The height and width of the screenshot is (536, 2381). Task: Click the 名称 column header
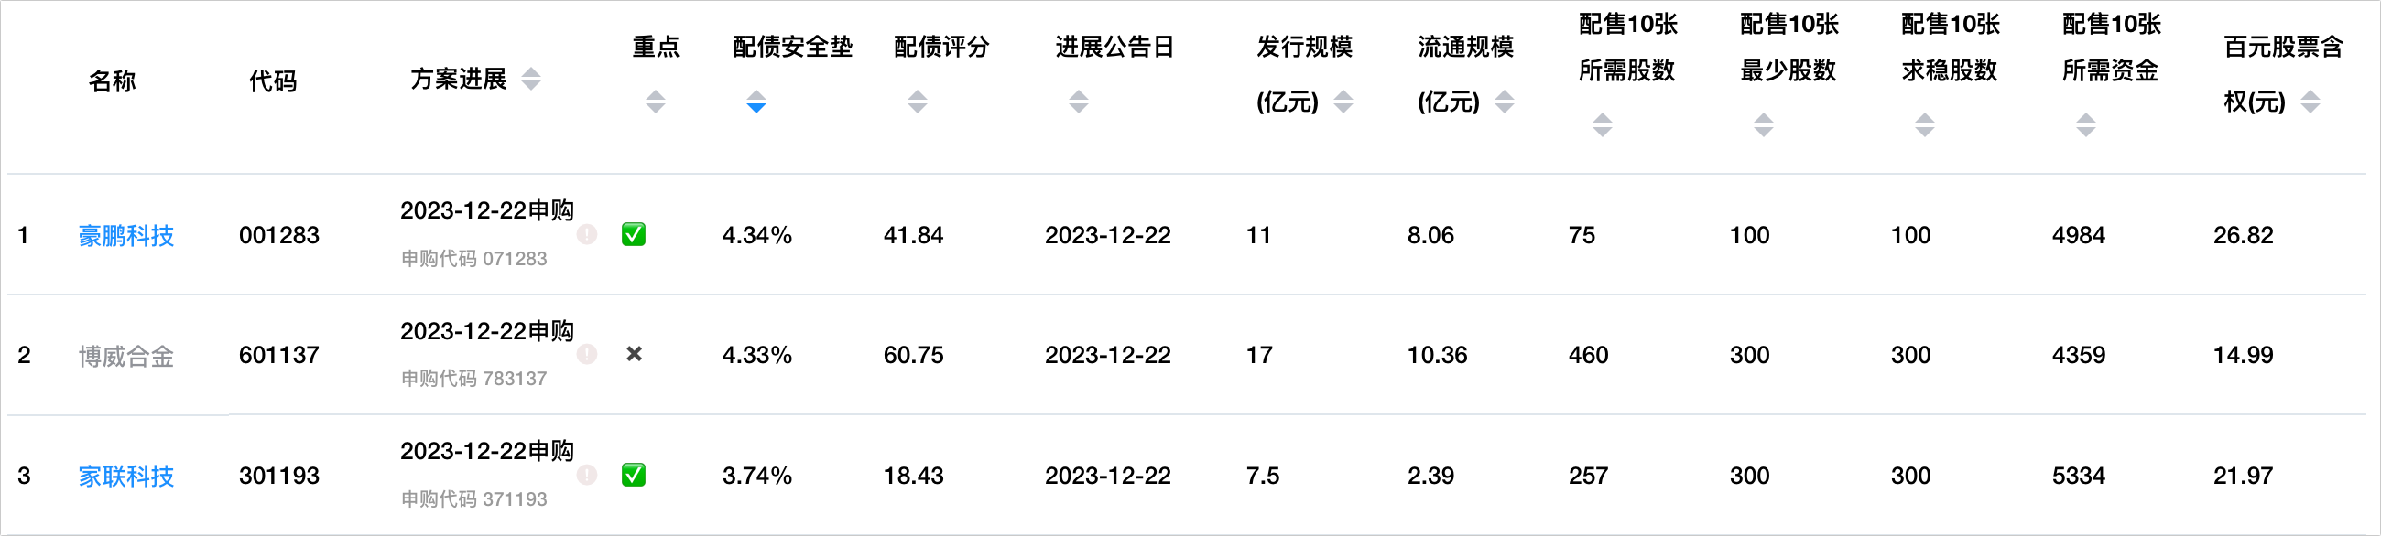tap(112, 81)
